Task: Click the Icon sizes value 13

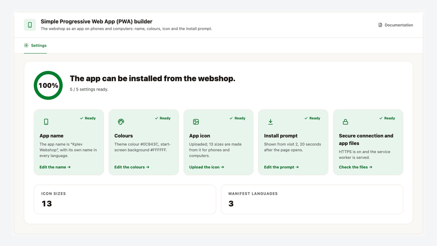Action: click(47, 203)
